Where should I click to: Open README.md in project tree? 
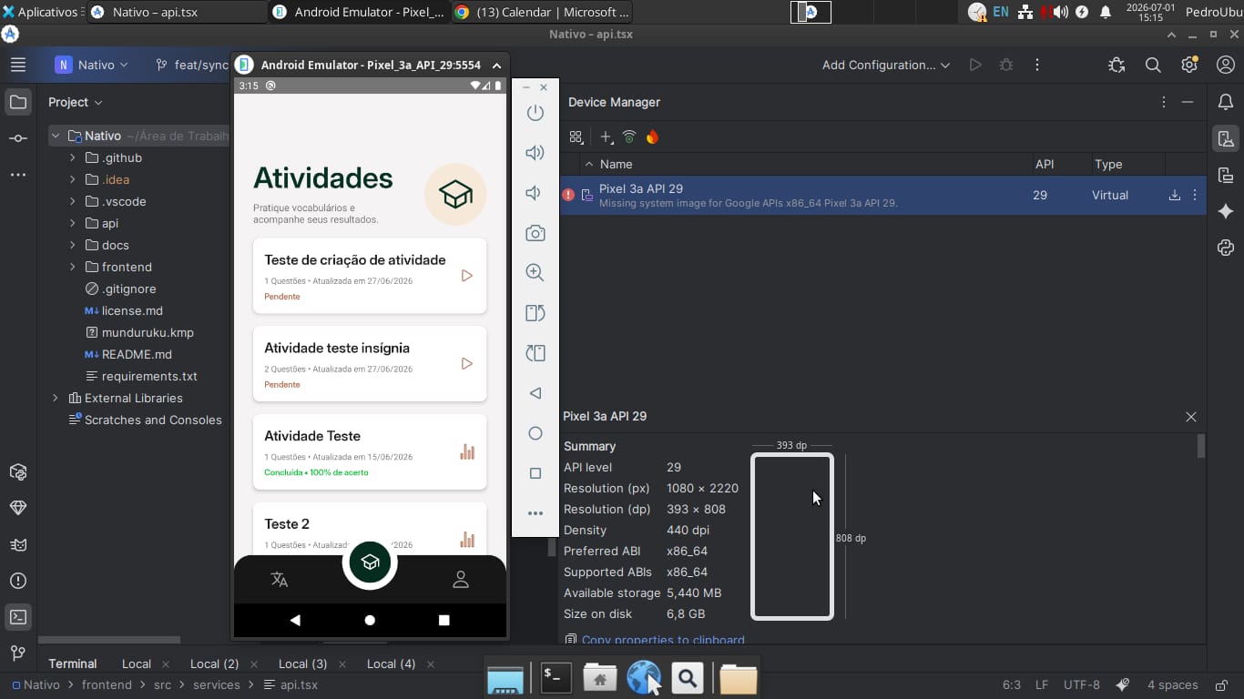[137, 354]
